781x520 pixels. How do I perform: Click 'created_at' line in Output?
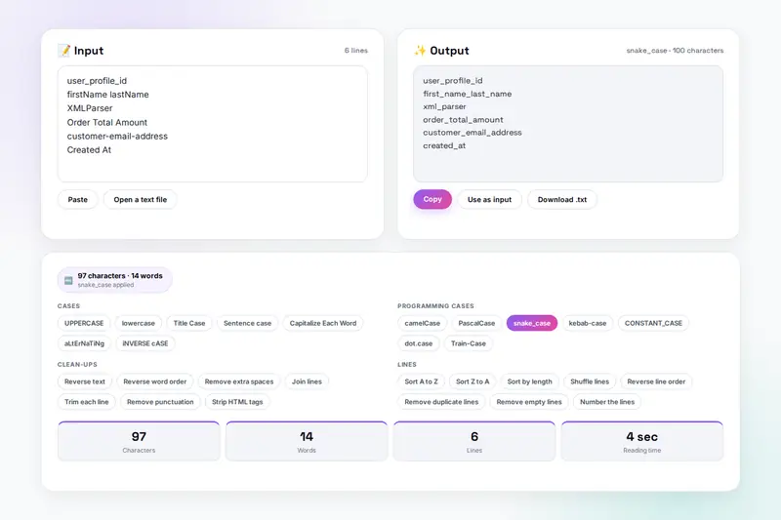coord(444,145)
